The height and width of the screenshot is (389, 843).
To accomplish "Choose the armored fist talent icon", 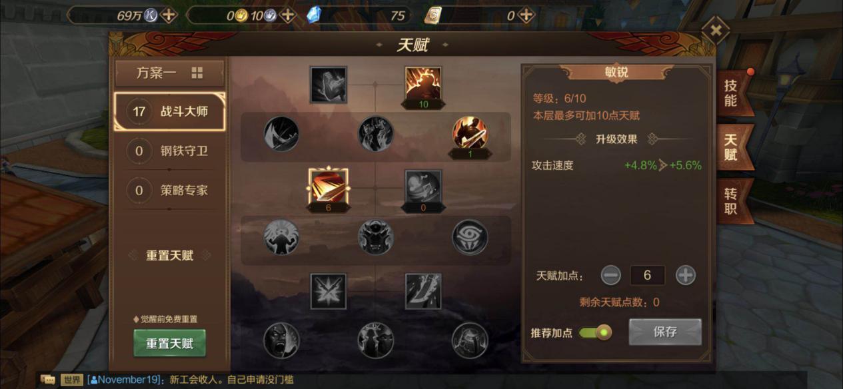I will (x=329, y=84).
